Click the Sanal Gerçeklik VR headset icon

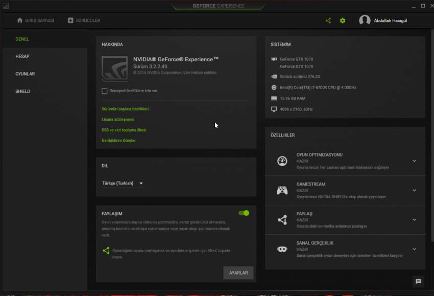pyautogui.click(x=282, y=249)
